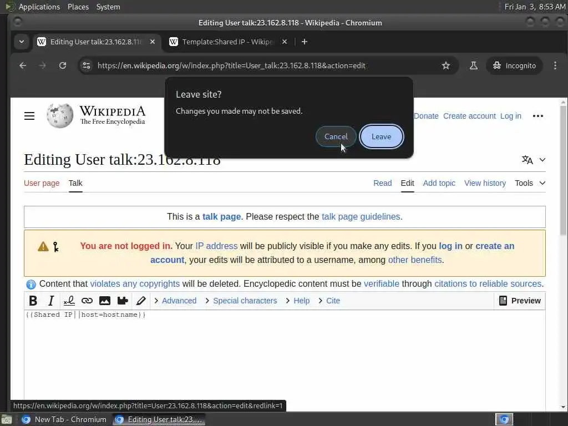Select the Talk tab
This screenshot has height=426, width=568.
[x=75, y=183]
